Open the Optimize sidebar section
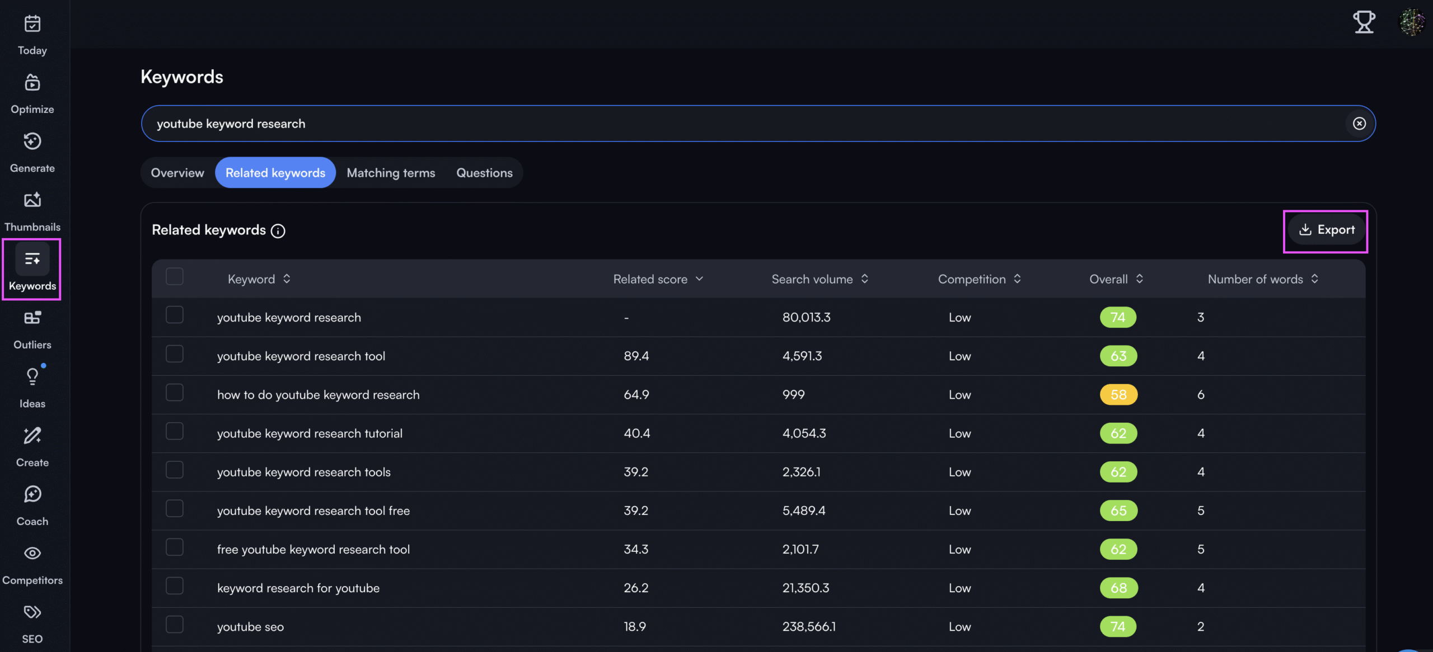 tap(32, 83)
